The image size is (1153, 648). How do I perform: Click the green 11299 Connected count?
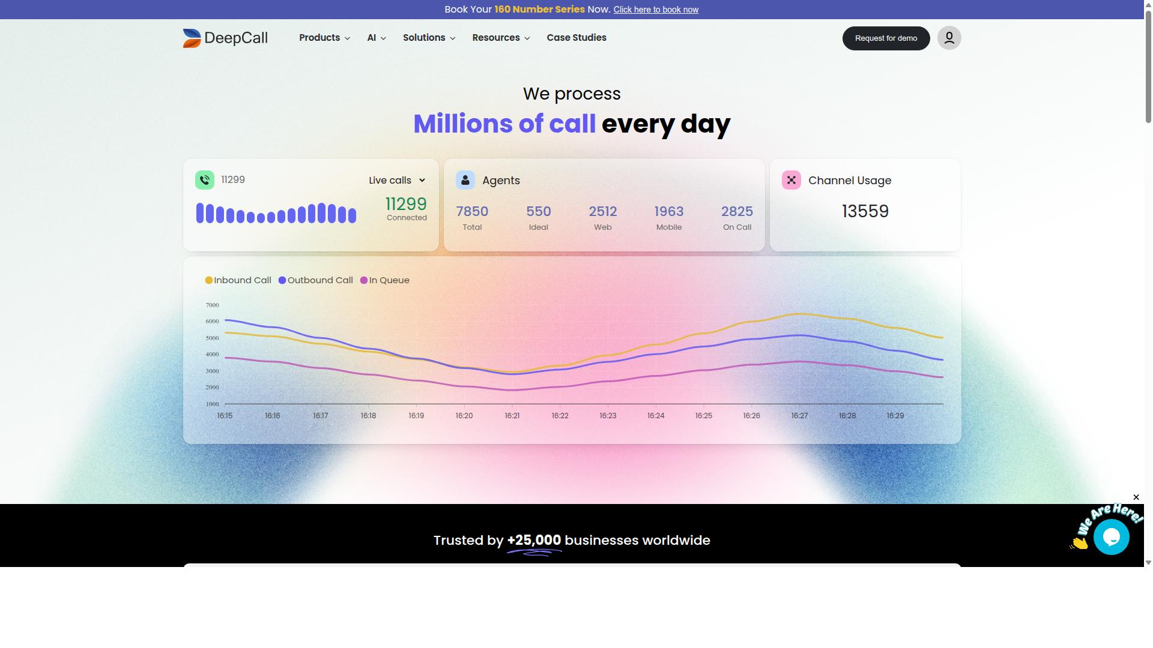point(406,204)
